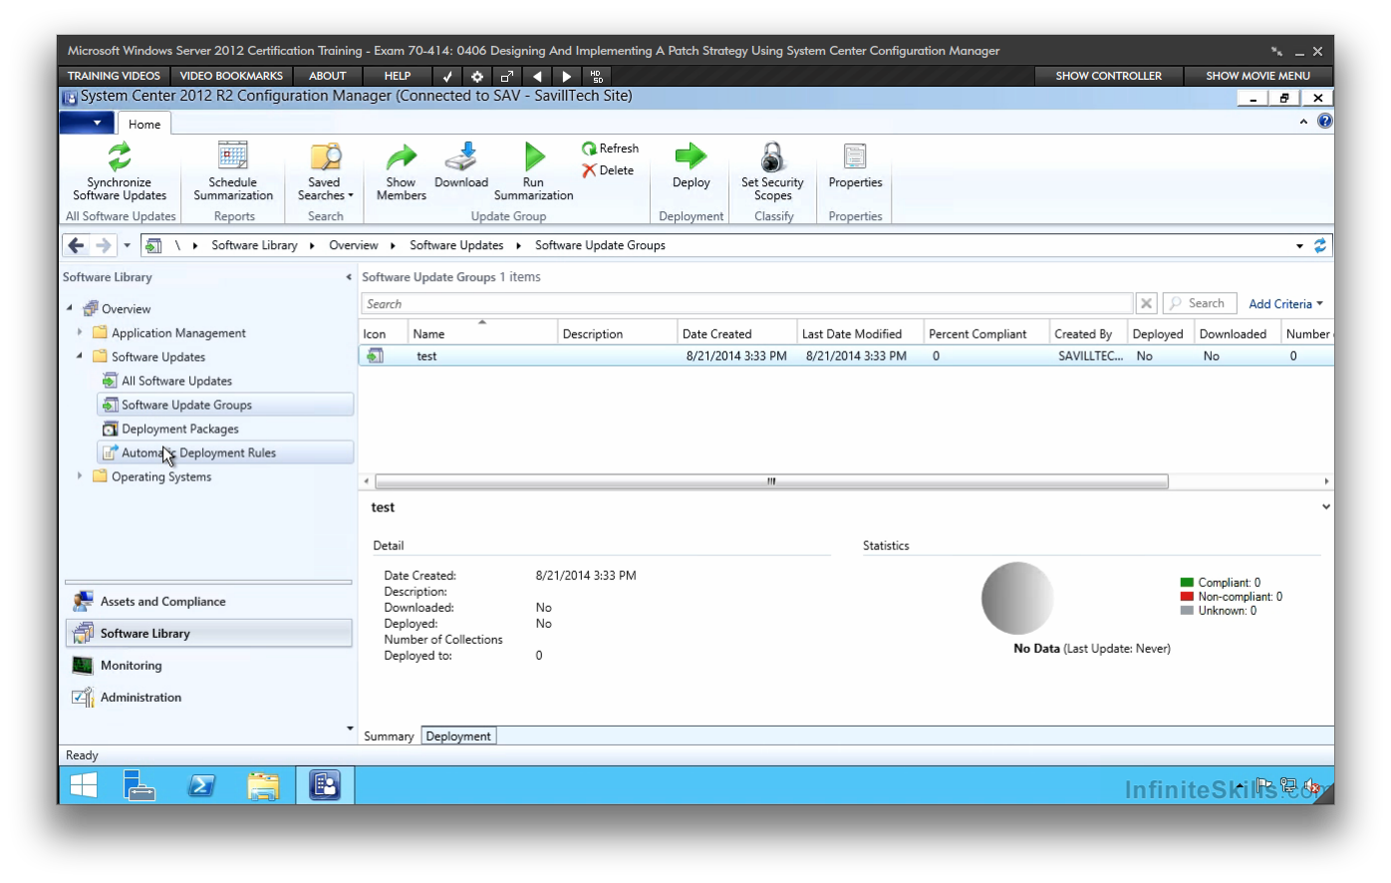Select Automatic Deployment Rules tree item
Image resolution: width=1391 pixels, height=883 pixels.
tap(225, 452)
